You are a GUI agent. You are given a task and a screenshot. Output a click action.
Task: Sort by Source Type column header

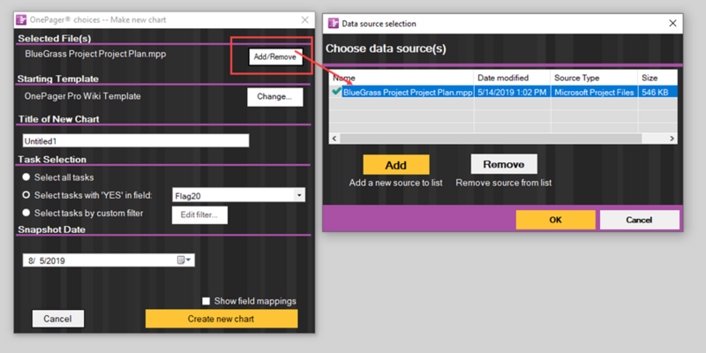[x=593, y=78]
